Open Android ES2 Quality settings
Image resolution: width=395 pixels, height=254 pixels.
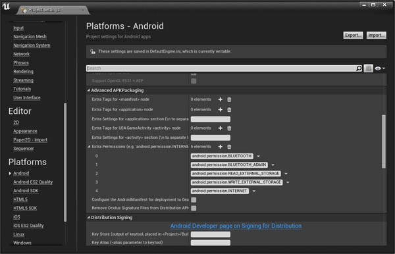33,182
